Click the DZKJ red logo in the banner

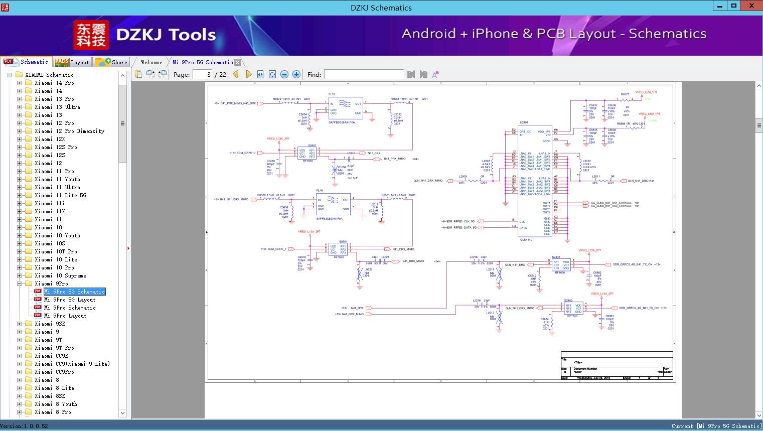(x=92, y=35)
